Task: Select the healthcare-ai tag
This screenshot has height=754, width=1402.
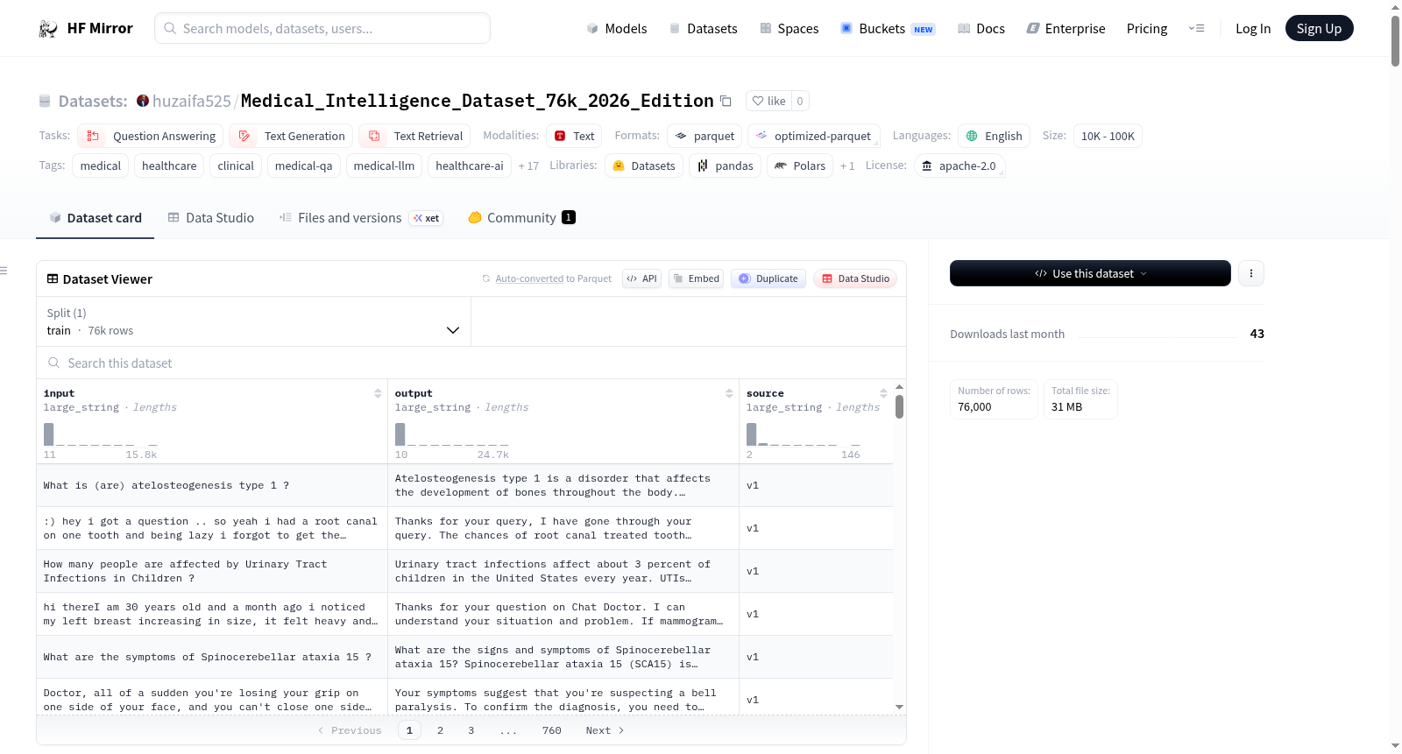Action: (470, 166)
